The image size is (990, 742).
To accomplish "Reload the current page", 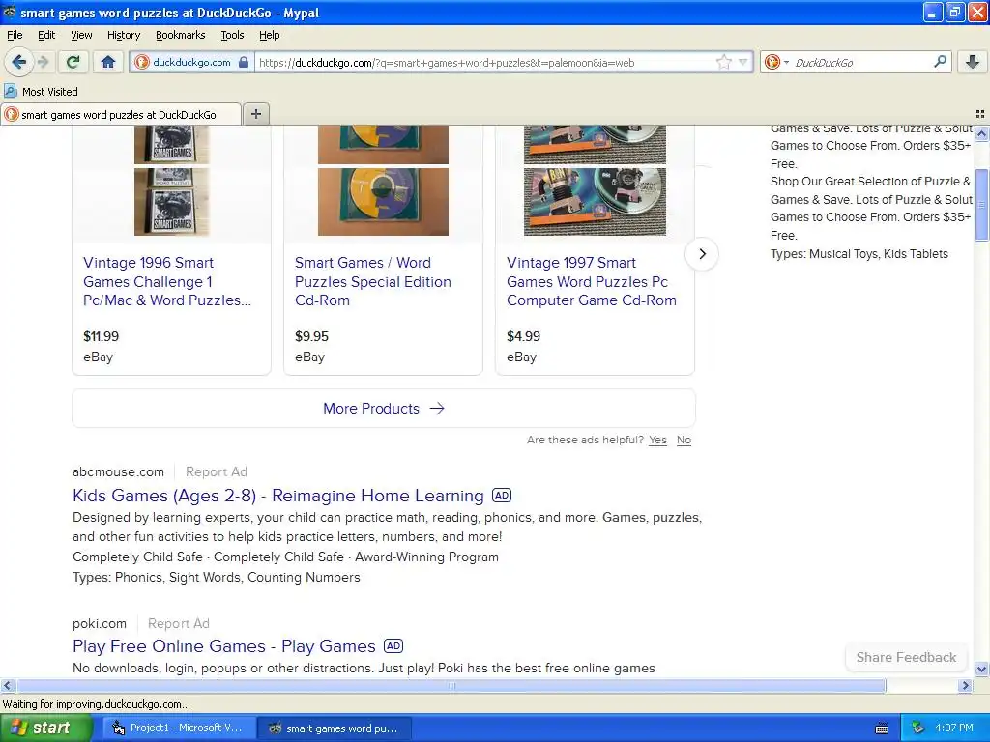I will pos(73,62).
